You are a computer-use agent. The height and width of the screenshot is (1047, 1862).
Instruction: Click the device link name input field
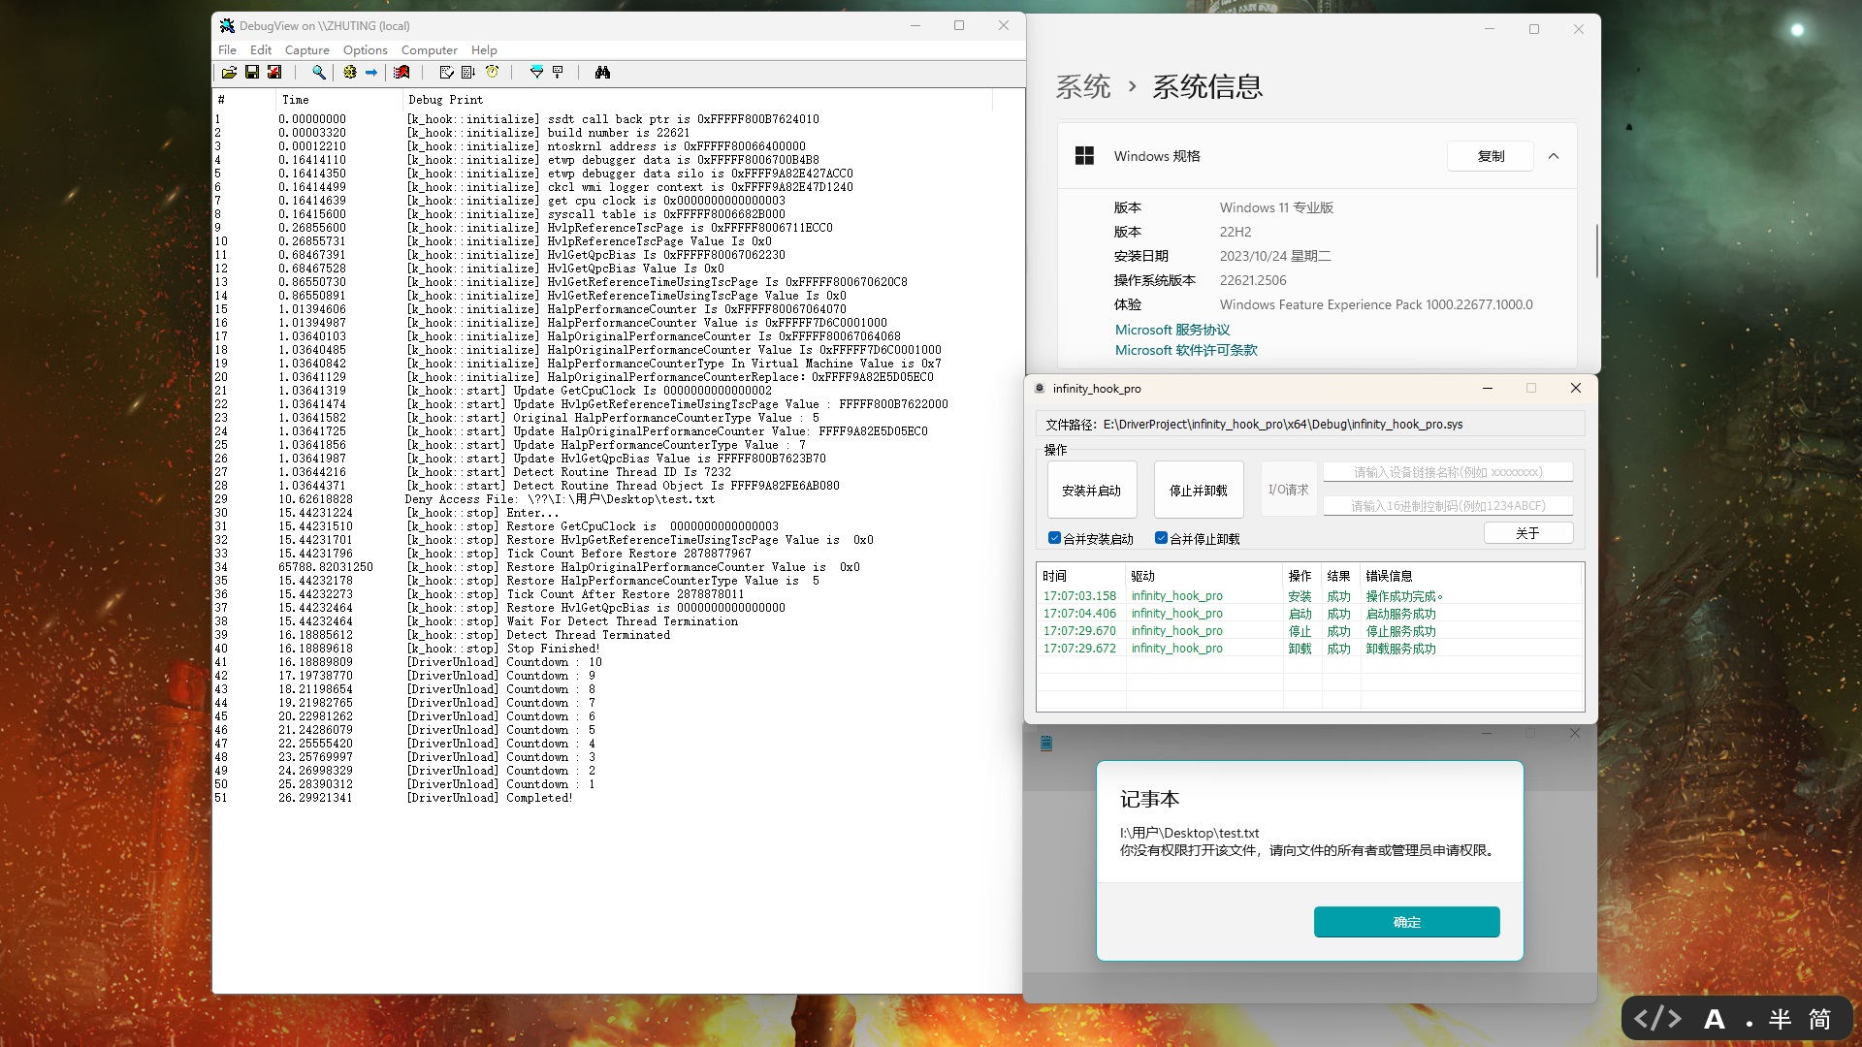pyautogui.click(x=1447, y=472)
